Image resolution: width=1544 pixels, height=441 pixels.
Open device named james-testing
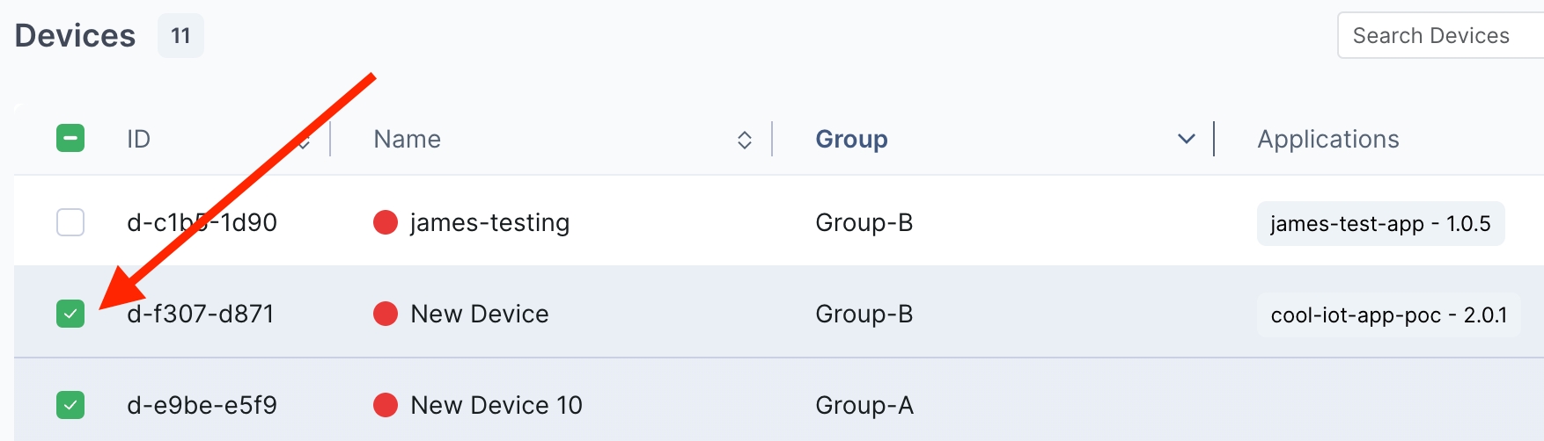point(489,222)
